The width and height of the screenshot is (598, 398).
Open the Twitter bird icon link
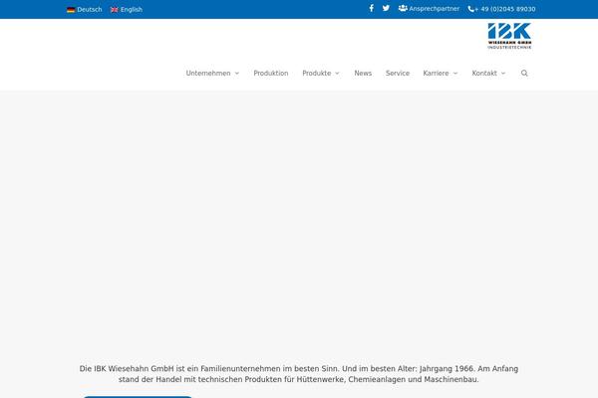click(386, 8)
